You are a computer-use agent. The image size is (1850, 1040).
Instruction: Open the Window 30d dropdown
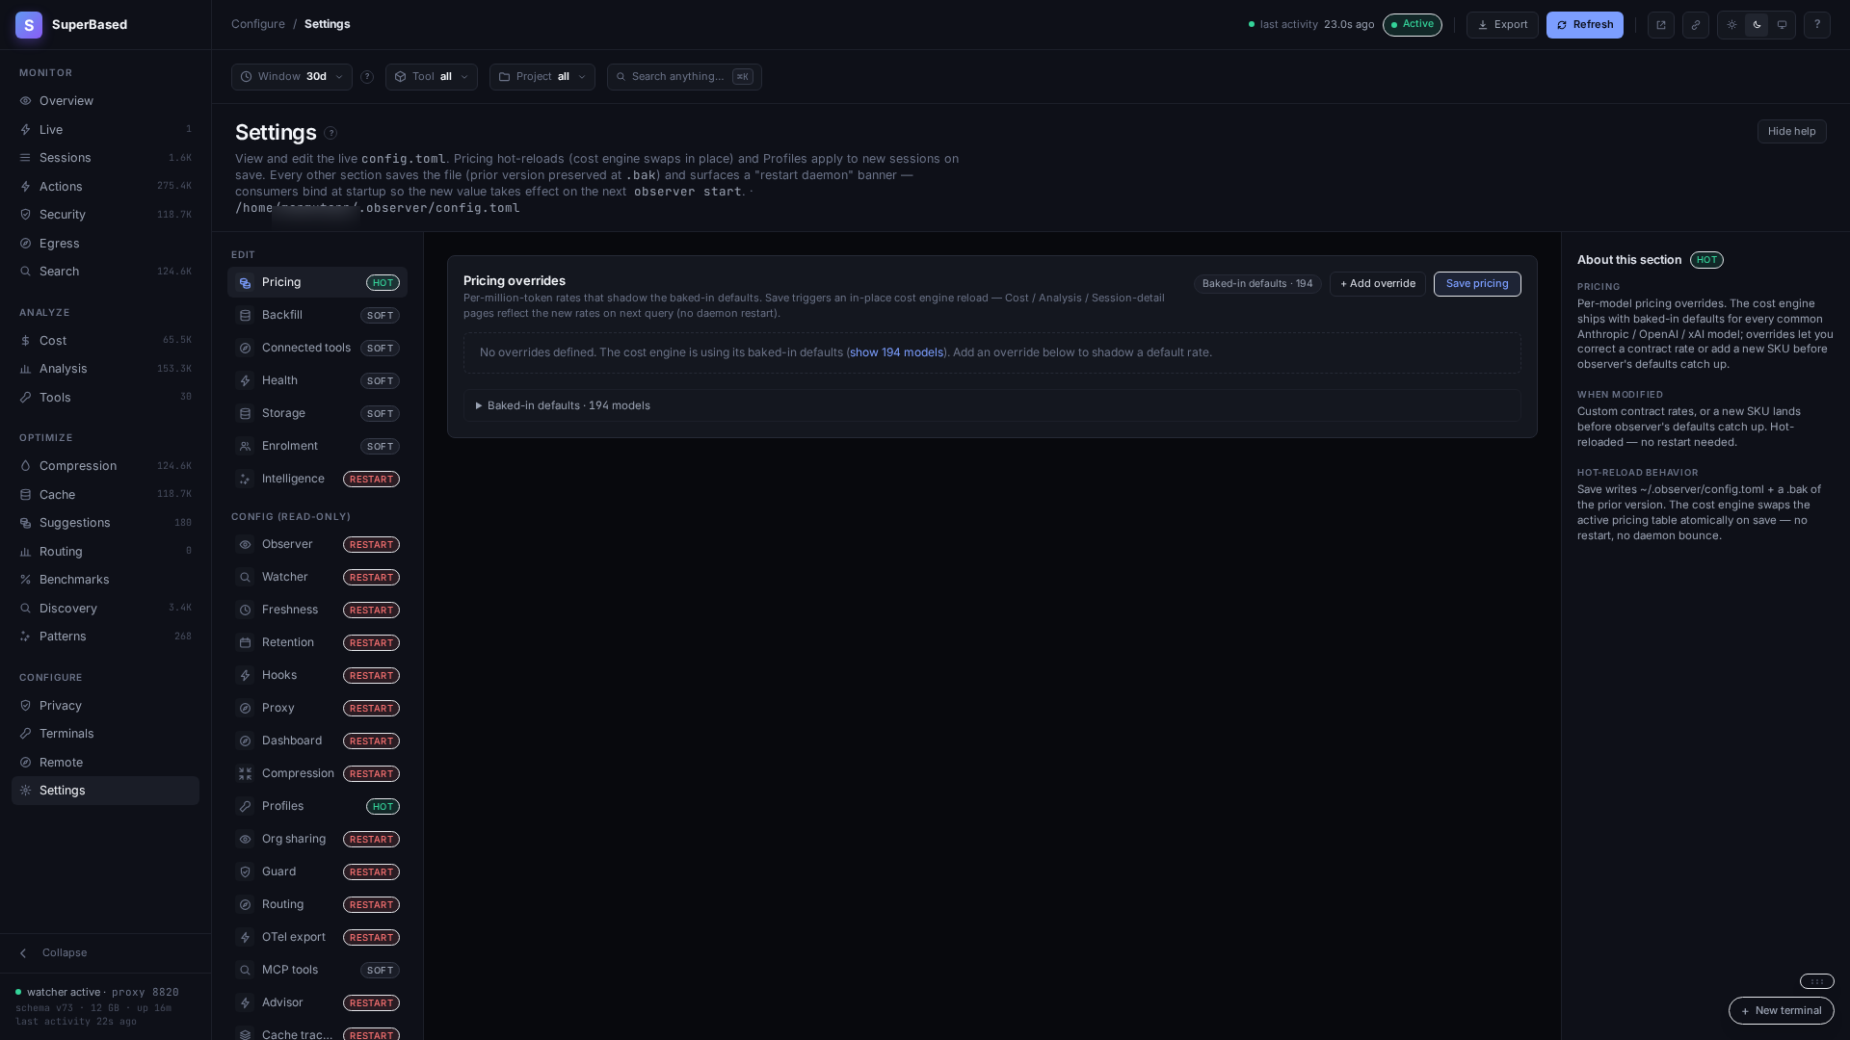(292, 77)
